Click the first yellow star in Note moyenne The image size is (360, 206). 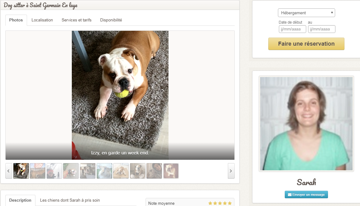pos(210,203)
